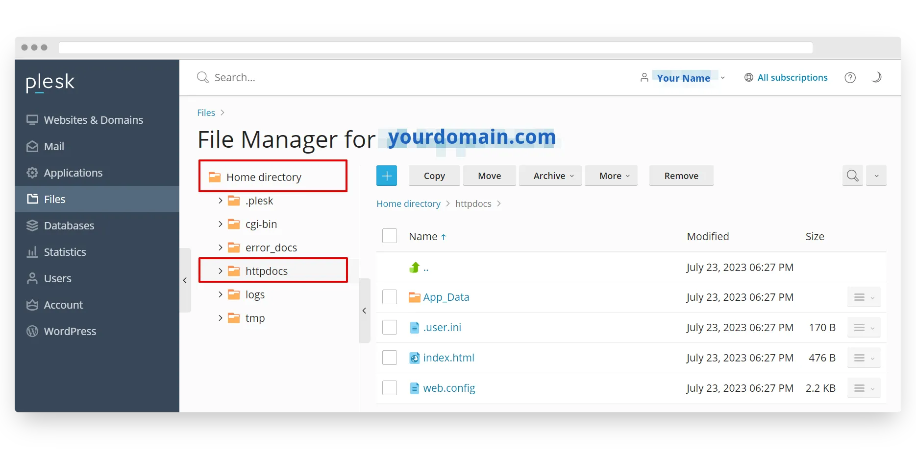The width and height of the screenshot is (916, 449).
Task: Open Account page
Action: tap(97, 305)
